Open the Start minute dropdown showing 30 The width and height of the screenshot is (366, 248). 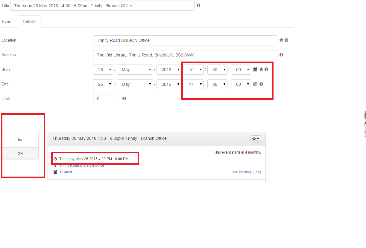point(217,70)
